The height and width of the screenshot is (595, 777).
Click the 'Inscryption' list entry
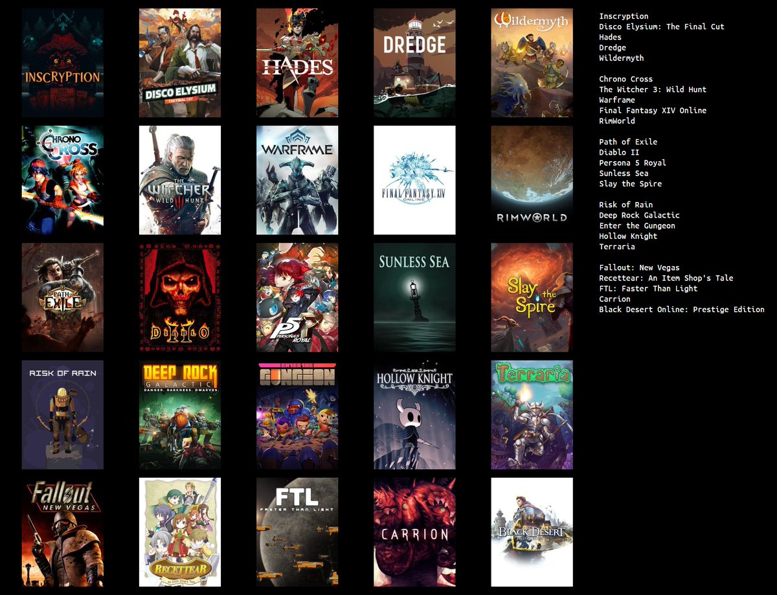click(x=624, y=16)
